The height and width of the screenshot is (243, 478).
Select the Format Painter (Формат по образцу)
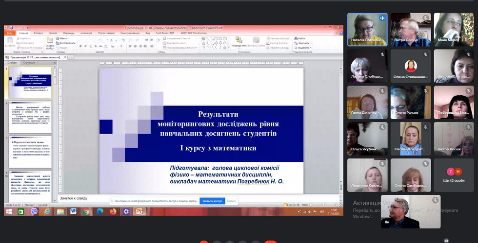[30, 48]
